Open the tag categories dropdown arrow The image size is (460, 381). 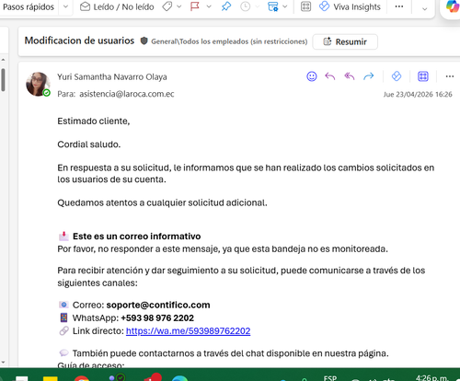pyautogui.click(x=179, y=6)
